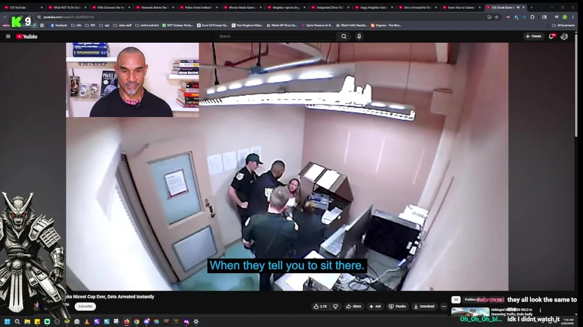Click the Ask button

pos(375,307)
